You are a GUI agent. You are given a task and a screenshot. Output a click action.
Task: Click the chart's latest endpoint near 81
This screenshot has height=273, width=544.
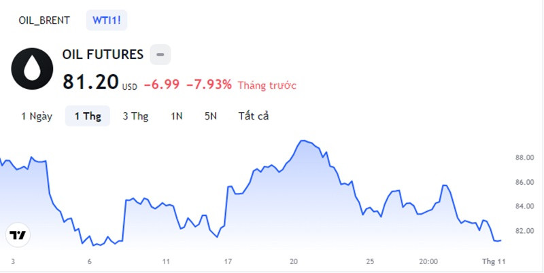[500, 240]
